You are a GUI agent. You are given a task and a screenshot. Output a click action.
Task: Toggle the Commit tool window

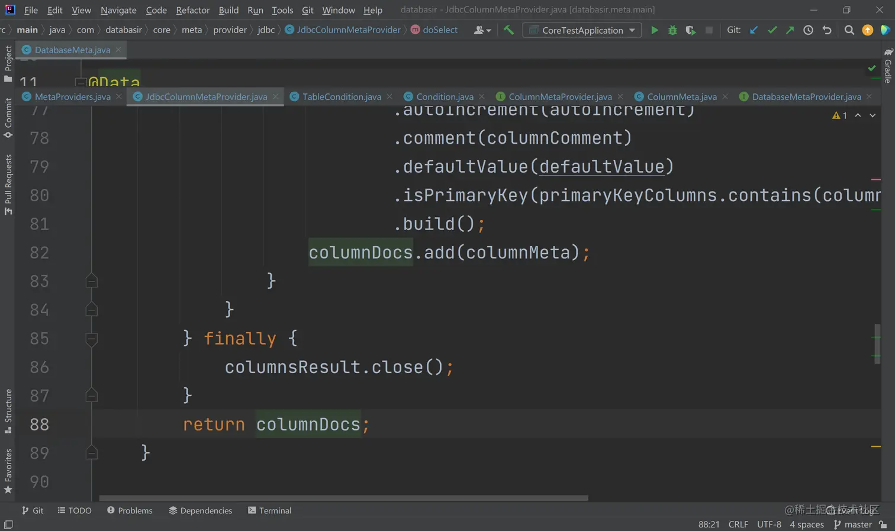pyautogui.click(x=8, y=118)
